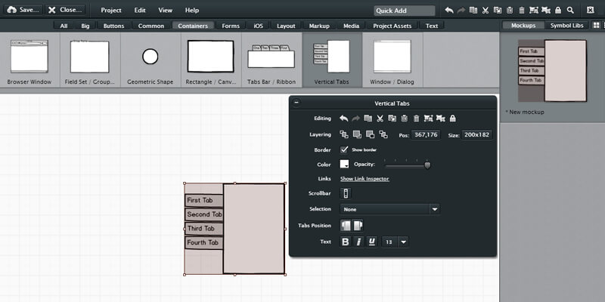Screen dimensions: 605x302
Task: Toggle the Scrollbar option in the inspector
Action: pos(346,194)
